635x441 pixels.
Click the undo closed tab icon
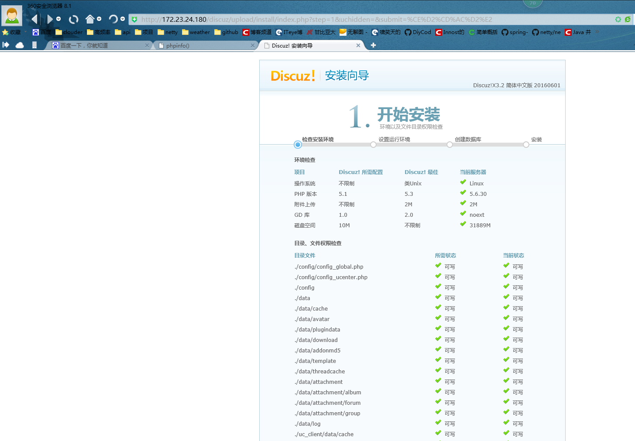[113, 19]
